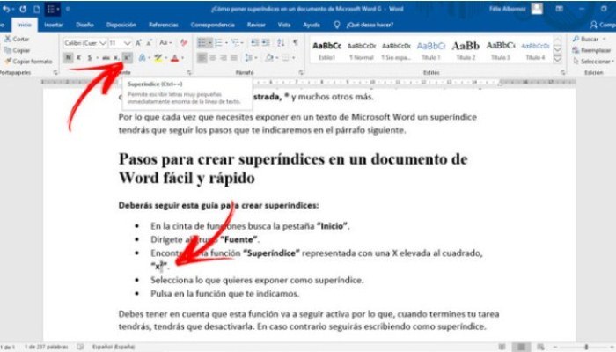Click the numbered list button
This screenshot has width=616, height=352.
[x=218, y=42]
